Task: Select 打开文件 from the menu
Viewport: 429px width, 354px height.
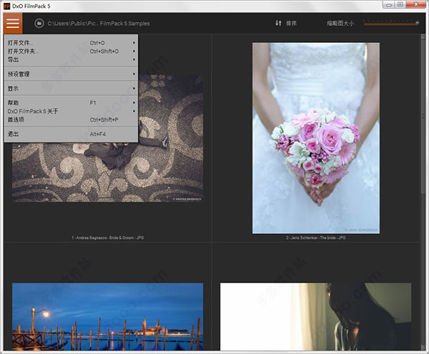Action: point(21,43)
